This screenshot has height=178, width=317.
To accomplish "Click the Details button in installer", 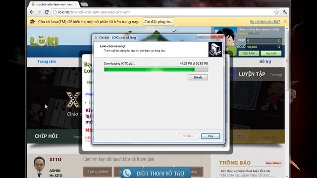I will (x=198, y=77).
